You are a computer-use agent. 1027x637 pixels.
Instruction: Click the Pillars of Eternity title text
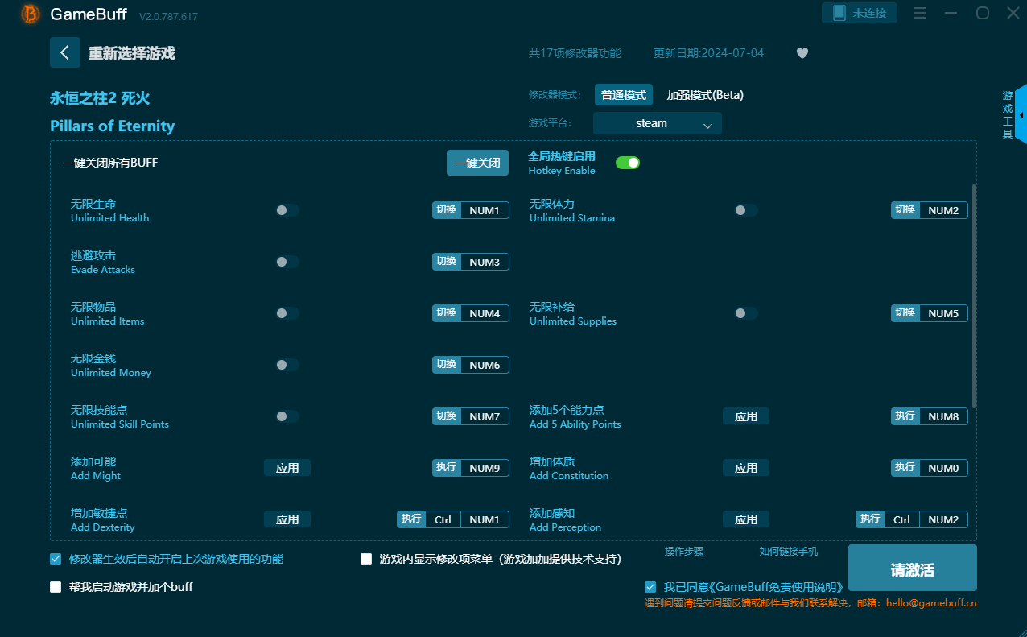(112, 126)
